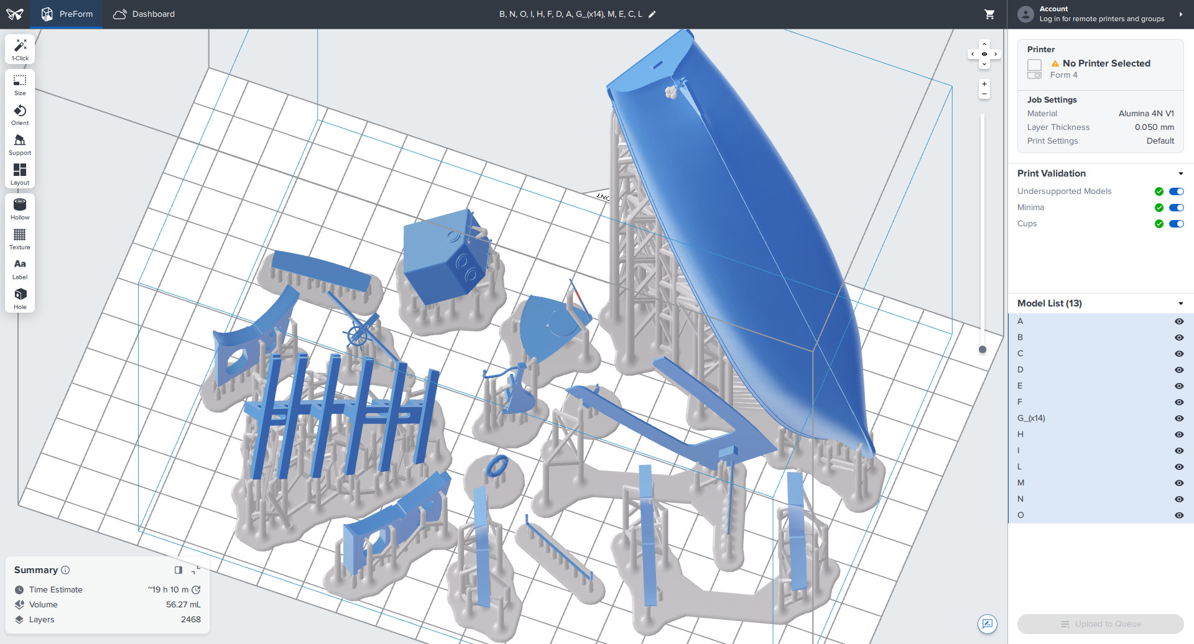Open the Hollow tool
Viewport: 1194px width, 644px height.
(x=20, y=209)
